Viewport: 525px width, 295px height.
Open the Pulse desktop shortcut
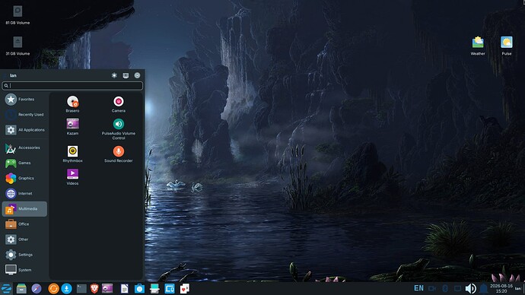click(507, 46)
